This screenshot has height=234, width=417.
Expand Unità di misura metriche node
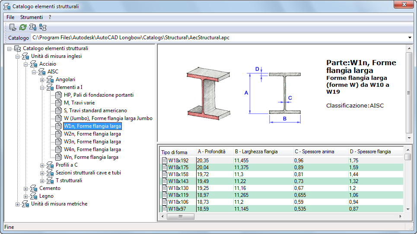click(17, 204)
